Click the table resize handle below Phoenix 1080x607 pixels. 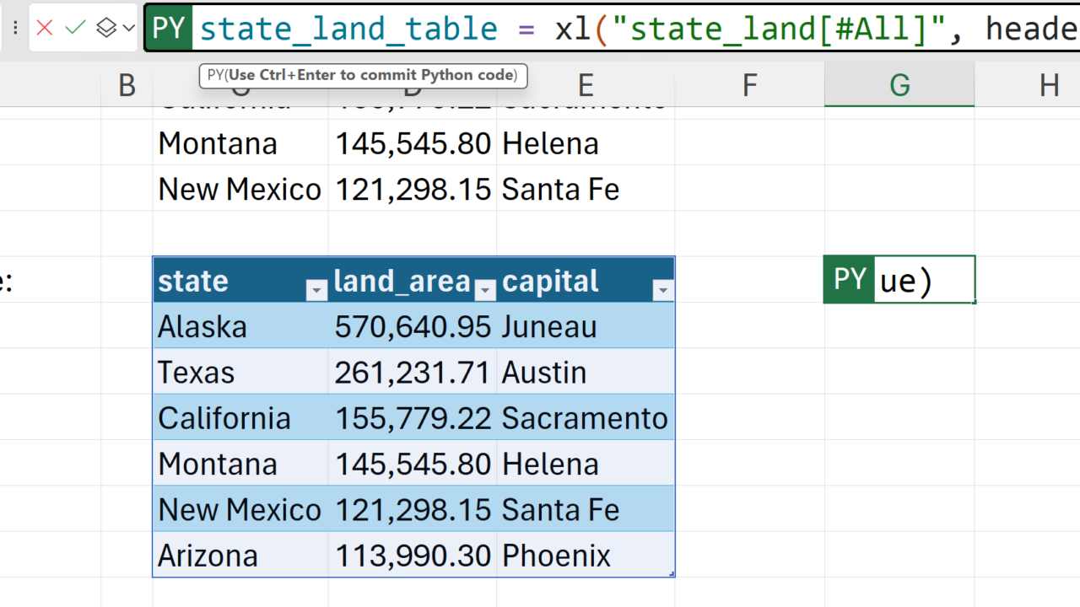(x=672, y=574)
